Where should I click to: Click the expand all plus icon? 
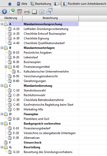click(x=42, y=12)
